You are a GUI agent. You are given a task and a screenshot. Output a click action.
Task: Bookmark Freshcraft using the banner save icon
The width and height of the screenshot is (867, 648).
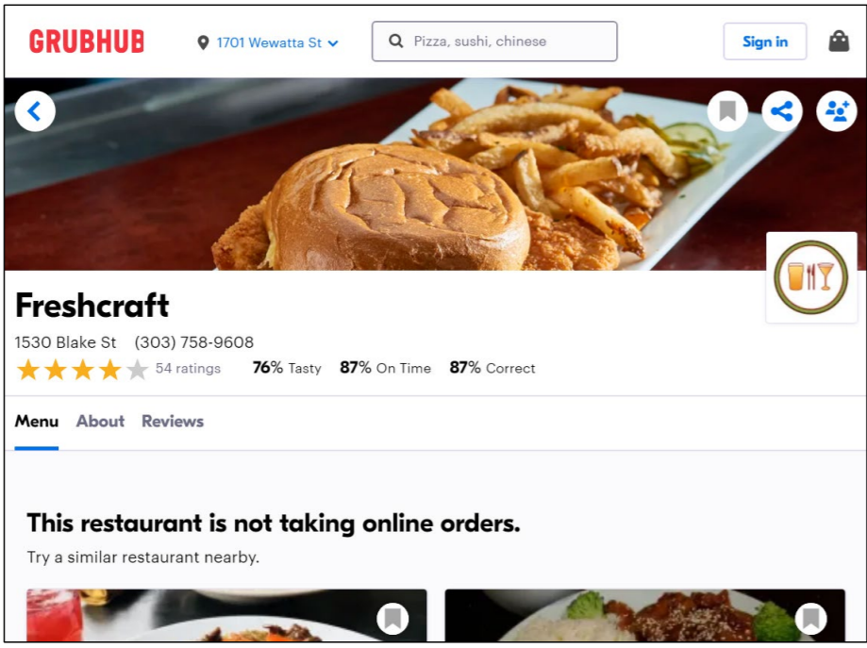(x=727, y=111)
